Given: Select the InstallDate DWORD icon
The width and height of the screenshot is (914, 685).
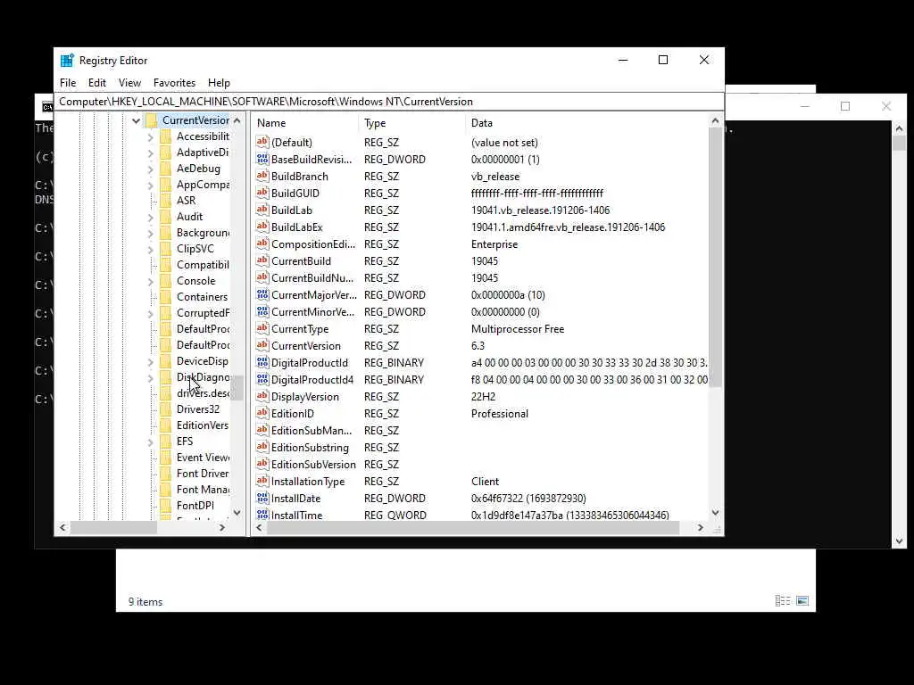Looking at the screenshot, I should [262, 498].
